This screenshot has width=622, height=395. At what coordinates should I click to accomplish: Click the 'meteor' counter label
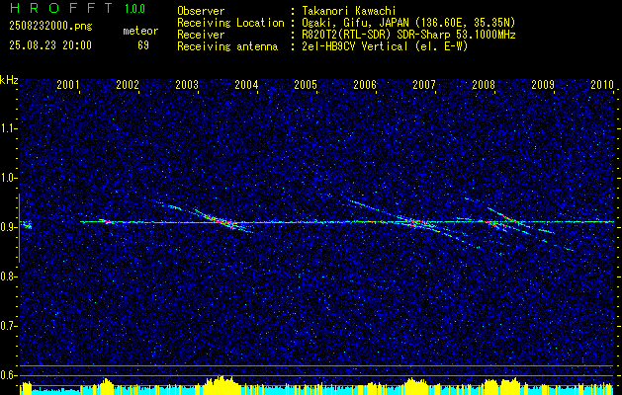[x=140, y=31]
